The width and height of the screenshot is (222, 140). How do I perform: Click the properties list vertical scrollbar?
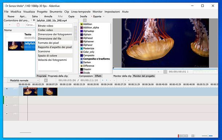[75, 33]
